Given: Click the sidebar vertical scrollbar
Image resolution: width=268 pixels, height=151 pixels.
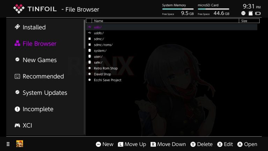Looking at the screenshot, I should click(x=84, y=34).
